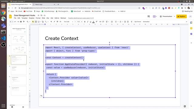Open the Fira Code font dropdown
This screenshot has height=109, width=194.
(68, 22)
